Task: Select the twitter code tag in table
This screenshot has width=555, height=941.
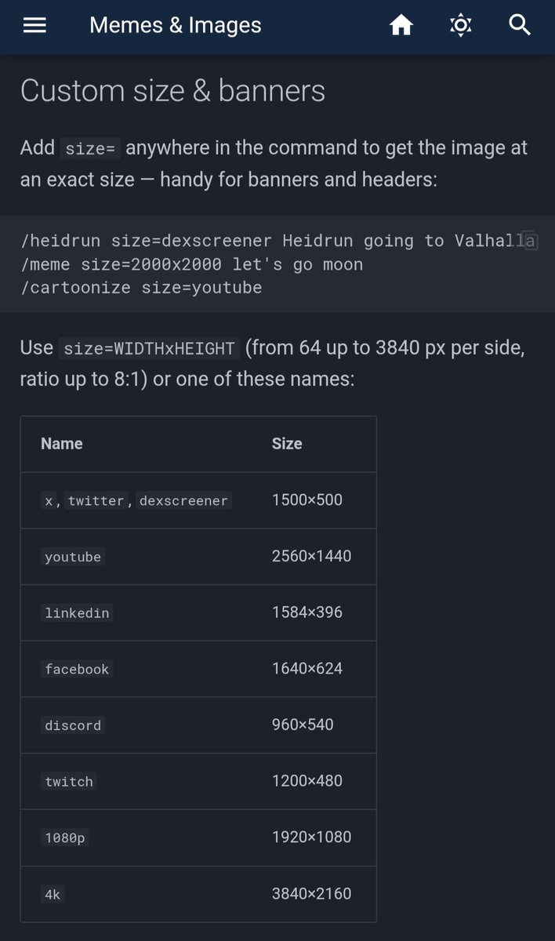Action: pyautogui.click(x=96, y=500)
